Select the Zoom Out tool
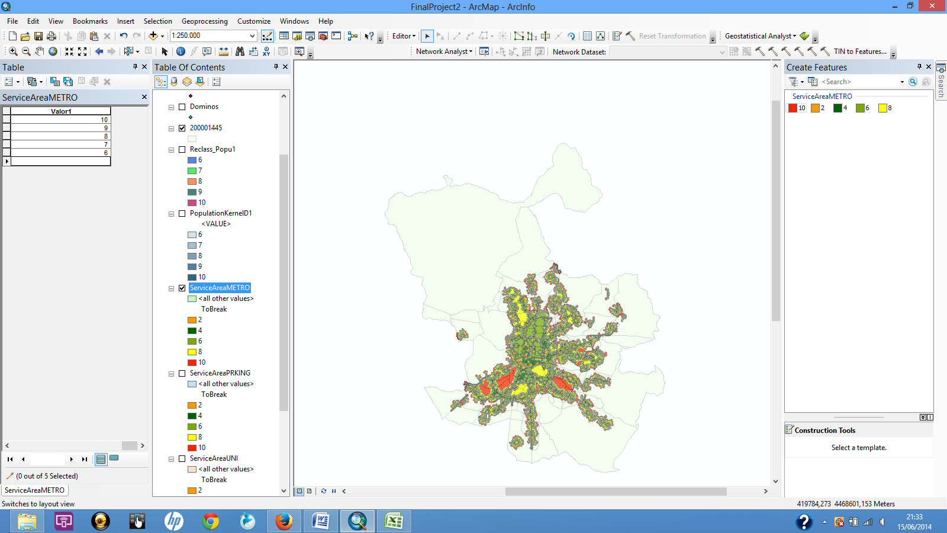 [x=26, y=52]
